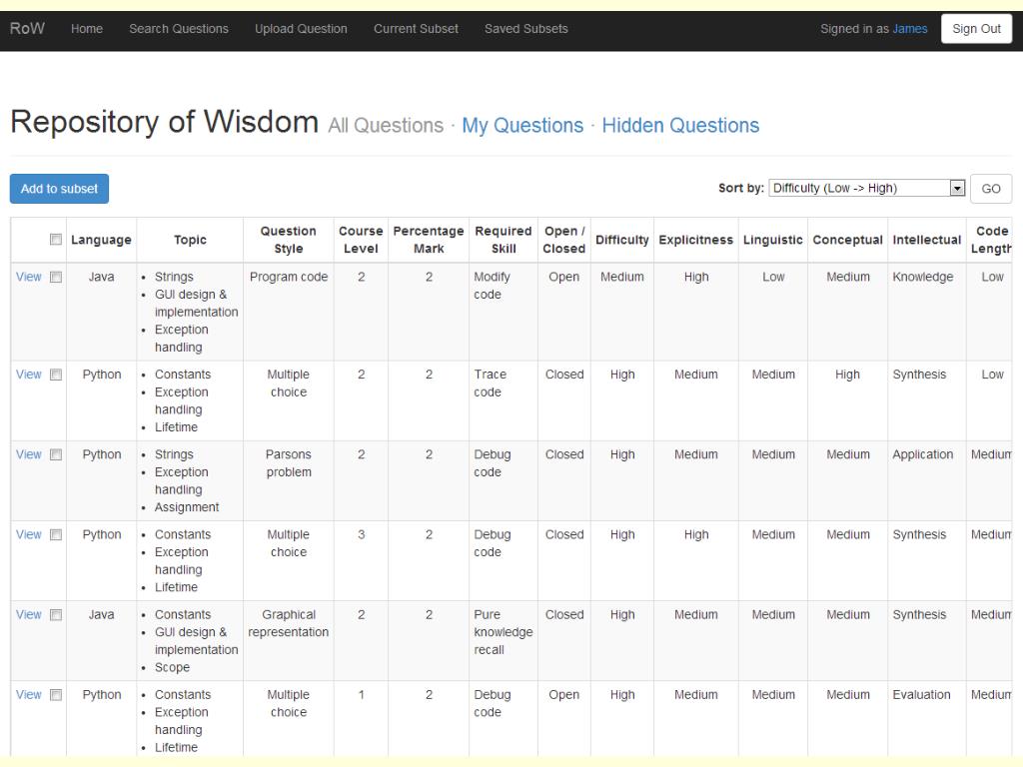Click the Language column header
The height and width of the screenshot is (767, 1023).
101,240
